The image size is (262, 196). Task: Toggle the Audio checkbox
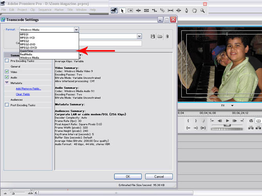click(x=7, y=77)
